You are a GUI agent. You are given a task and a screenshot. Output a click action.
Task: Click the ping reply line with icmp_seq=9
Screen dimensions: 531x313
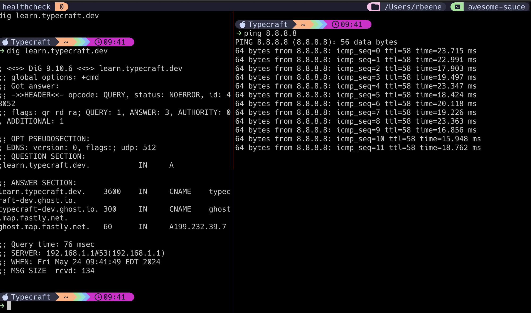[x=356, y=130]
